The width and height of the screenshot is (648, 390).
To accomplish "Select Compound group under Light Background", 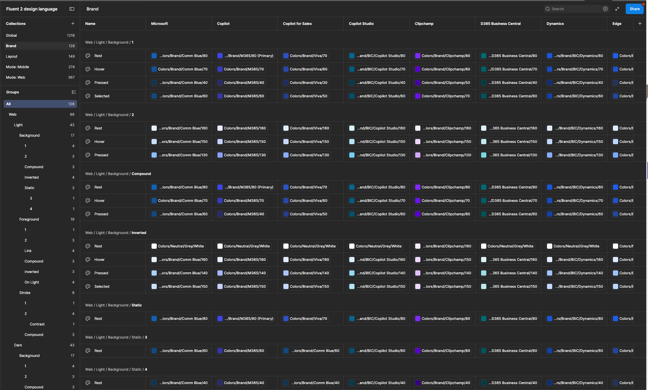I will (40, 167).
